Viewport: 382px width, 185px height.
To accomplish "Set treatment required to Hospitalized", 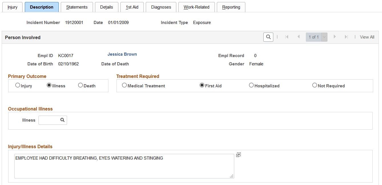I will 251,85.
